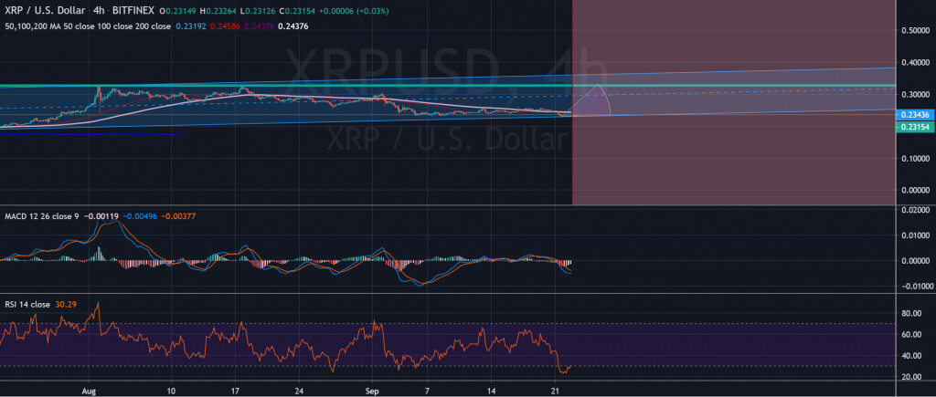Click the 60.00 RSI axis label
The height and width of the screenshot is (397, 936).
[913, 335]
